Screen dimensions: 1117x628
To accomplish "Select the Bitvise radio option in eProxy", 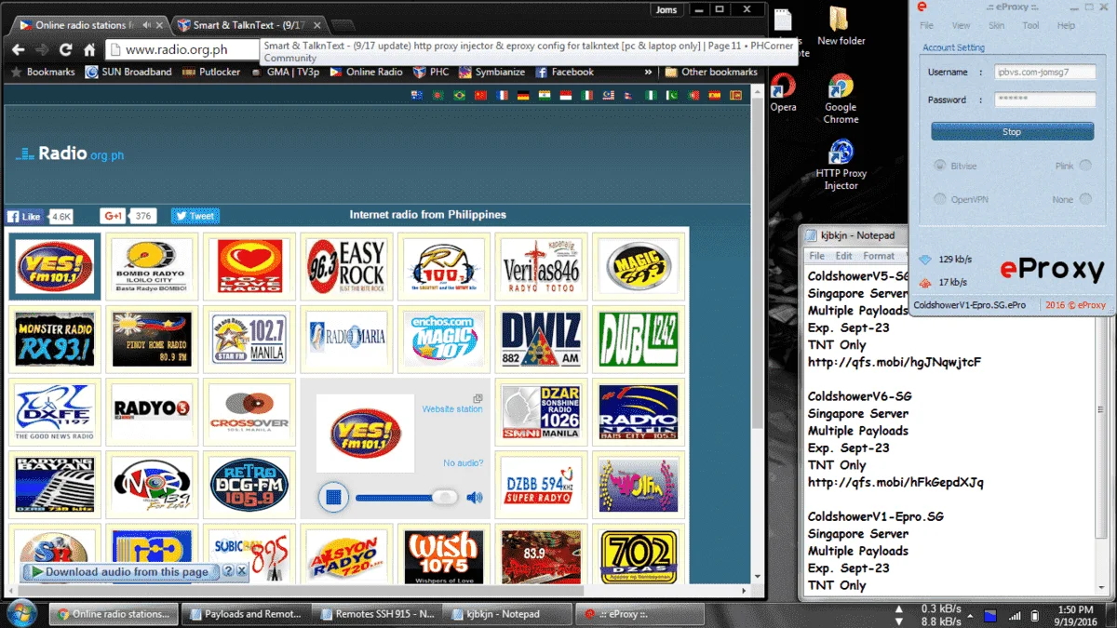I will [x=939, y=166].
